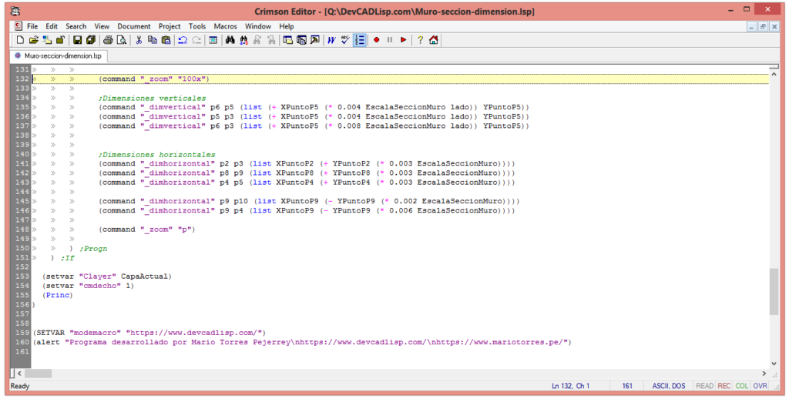Start macro recording with the red circle
Screen dimensions: 789x399
[377, 40]
